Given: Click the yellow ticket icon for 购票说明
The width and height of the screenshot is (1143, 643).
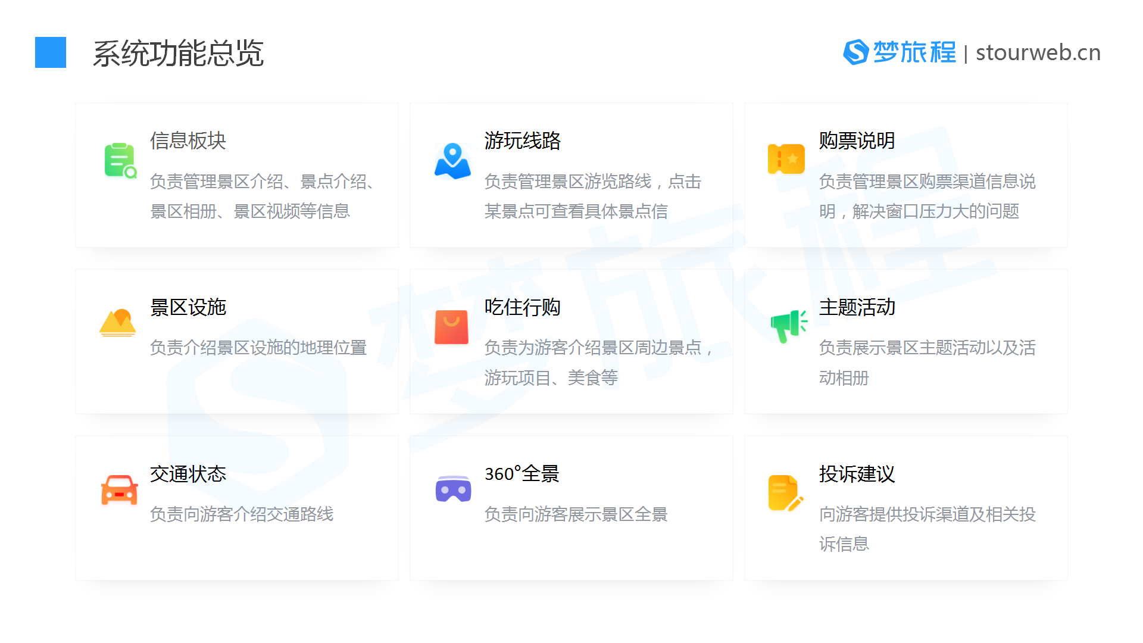Looking at the screenshot, I should tap(786, 159).
